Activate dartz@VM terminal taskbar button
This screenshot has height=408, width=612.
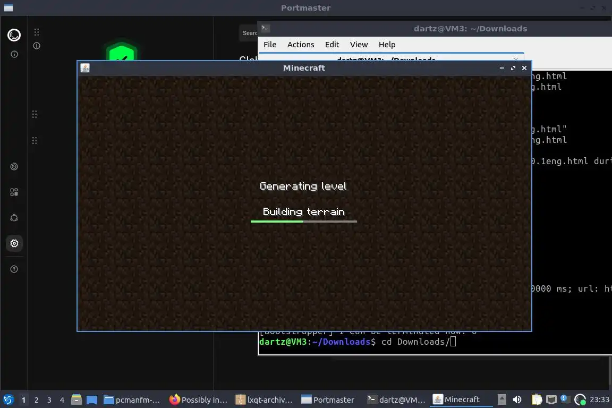[396, 399]
